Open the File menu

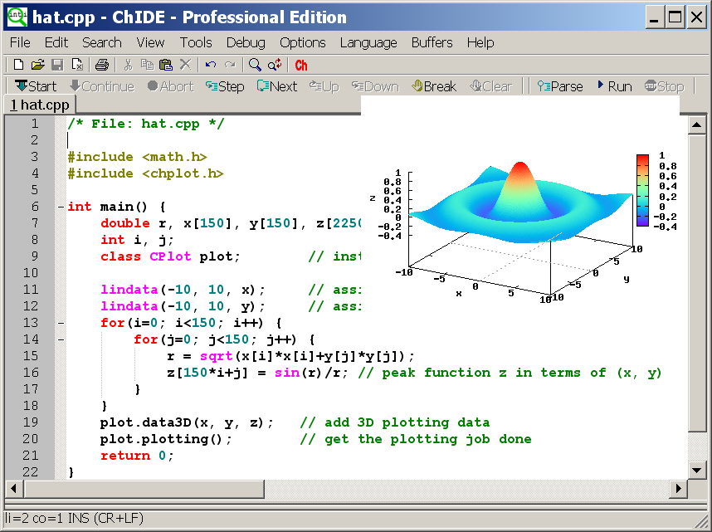(20, 42)
